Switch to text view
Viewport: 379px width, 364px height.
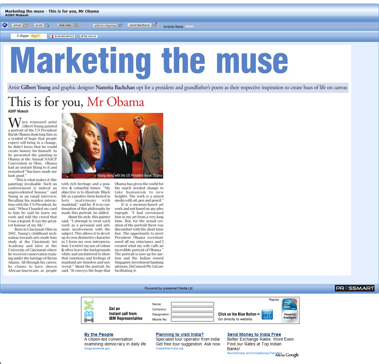65,25
